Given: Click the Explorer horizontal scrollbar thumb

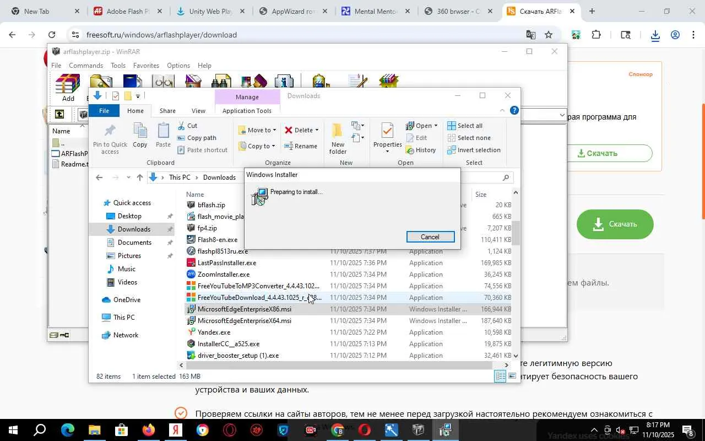Looking at the screenshot, I should coord(340,365).
